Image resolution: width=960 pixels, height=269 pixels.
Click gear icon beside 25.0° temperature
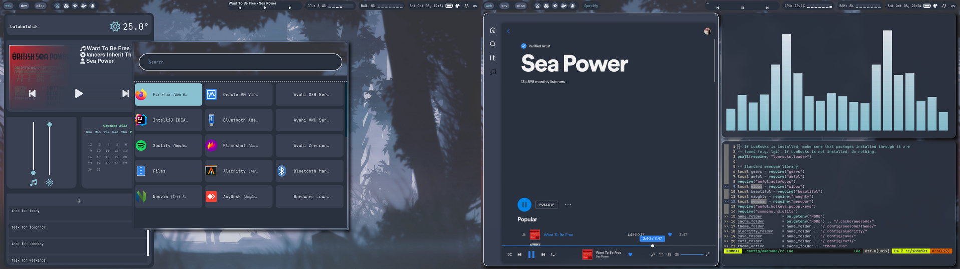click(x=115, y=26)
